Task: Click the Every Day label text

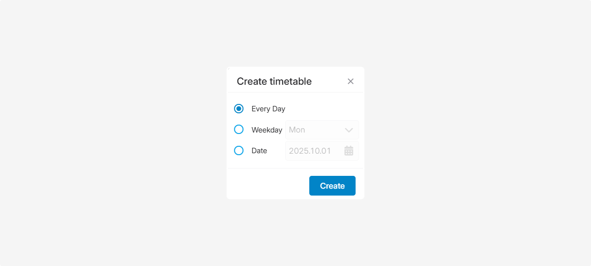Action: tap(268, 109)
